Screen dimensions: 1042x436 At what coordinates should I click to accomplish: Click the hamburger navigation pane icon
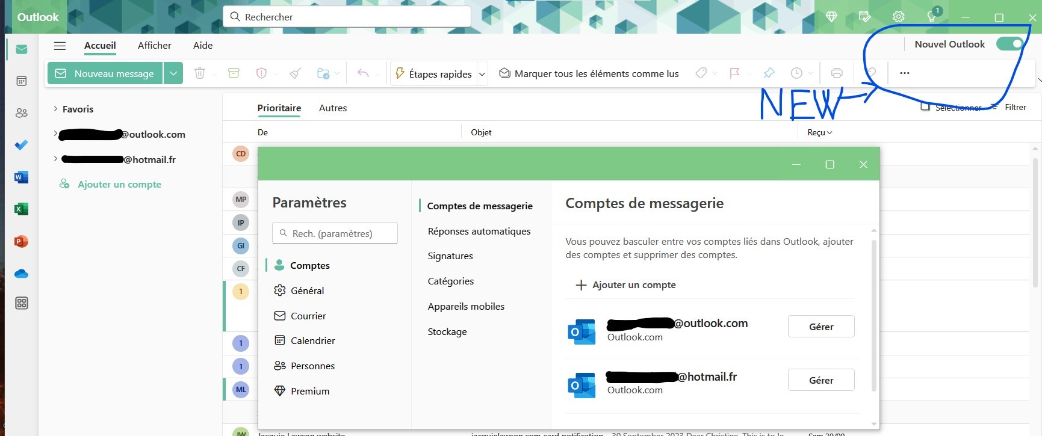point(60,46)
